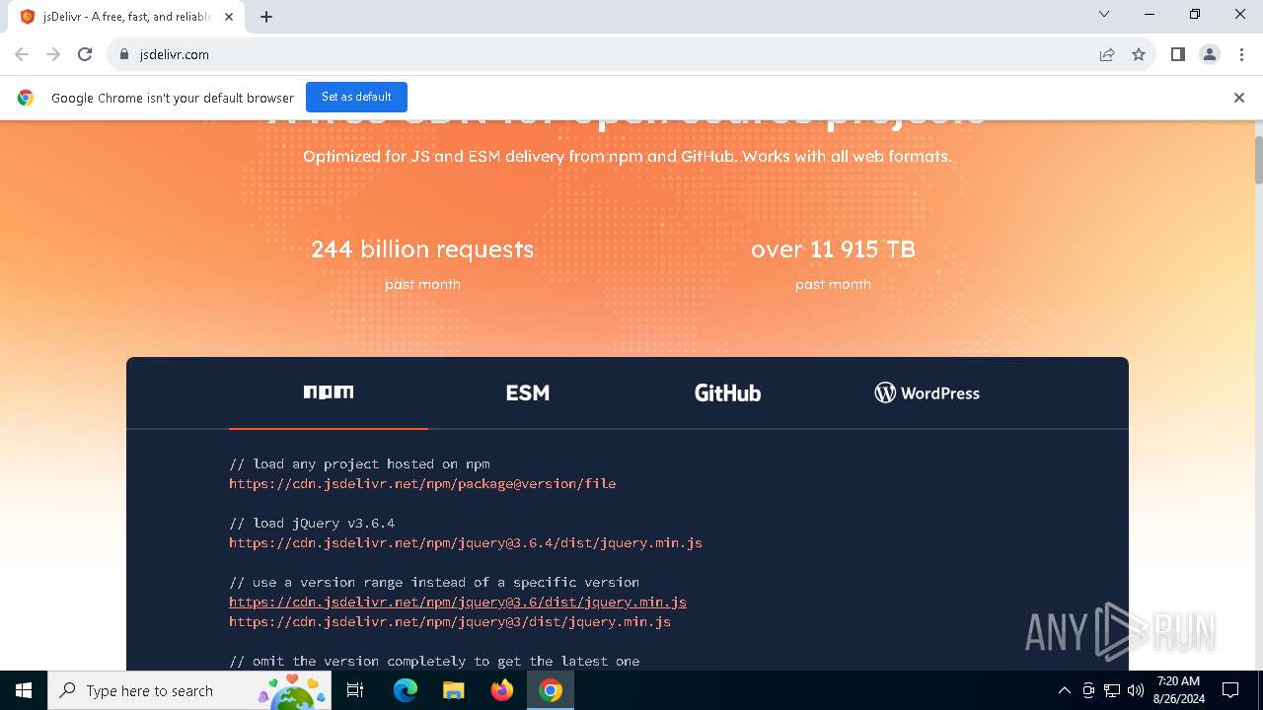This screenshot has width=1263, height=710.
Task: Reload the jsDelivr page
Action: [x=85, y=54]
